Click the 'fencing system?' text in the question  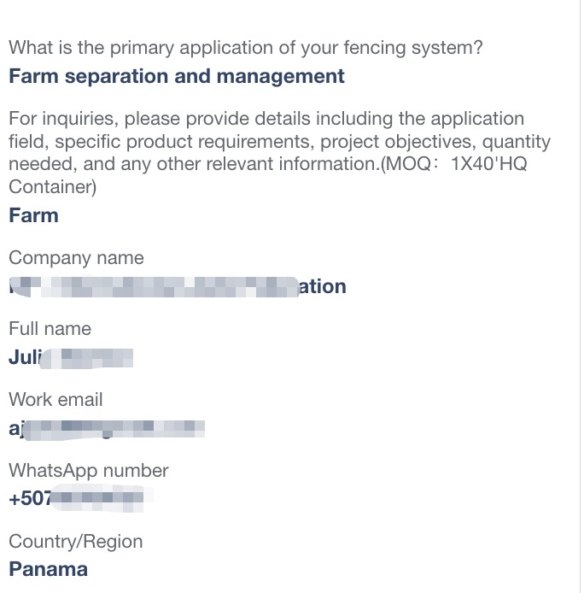click(x=413, y=48)
